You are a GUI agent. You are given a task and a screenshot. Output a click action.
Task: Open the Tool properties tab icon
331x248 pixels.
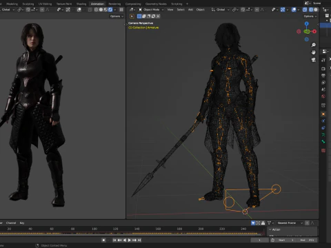(x=323, y=60)
